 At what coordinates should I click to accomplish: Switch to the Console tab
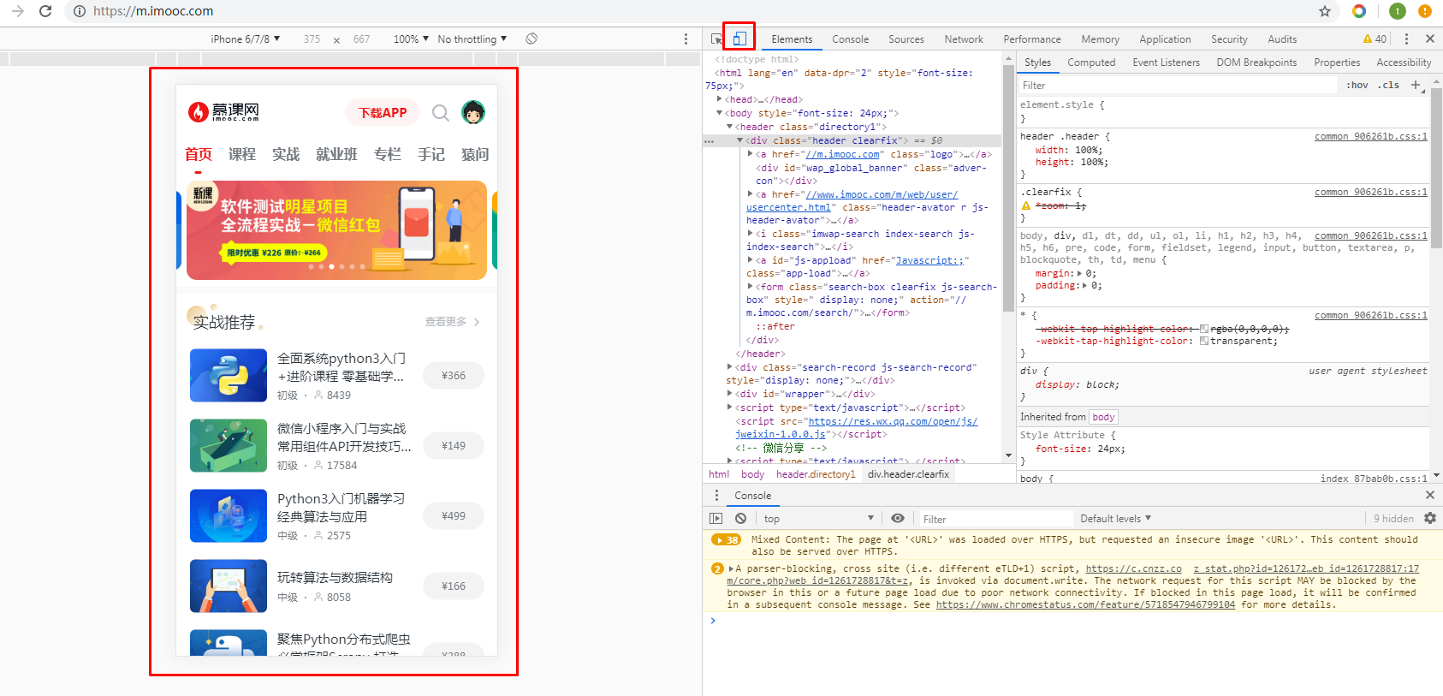pyautogui.click(x=850, y=39)
